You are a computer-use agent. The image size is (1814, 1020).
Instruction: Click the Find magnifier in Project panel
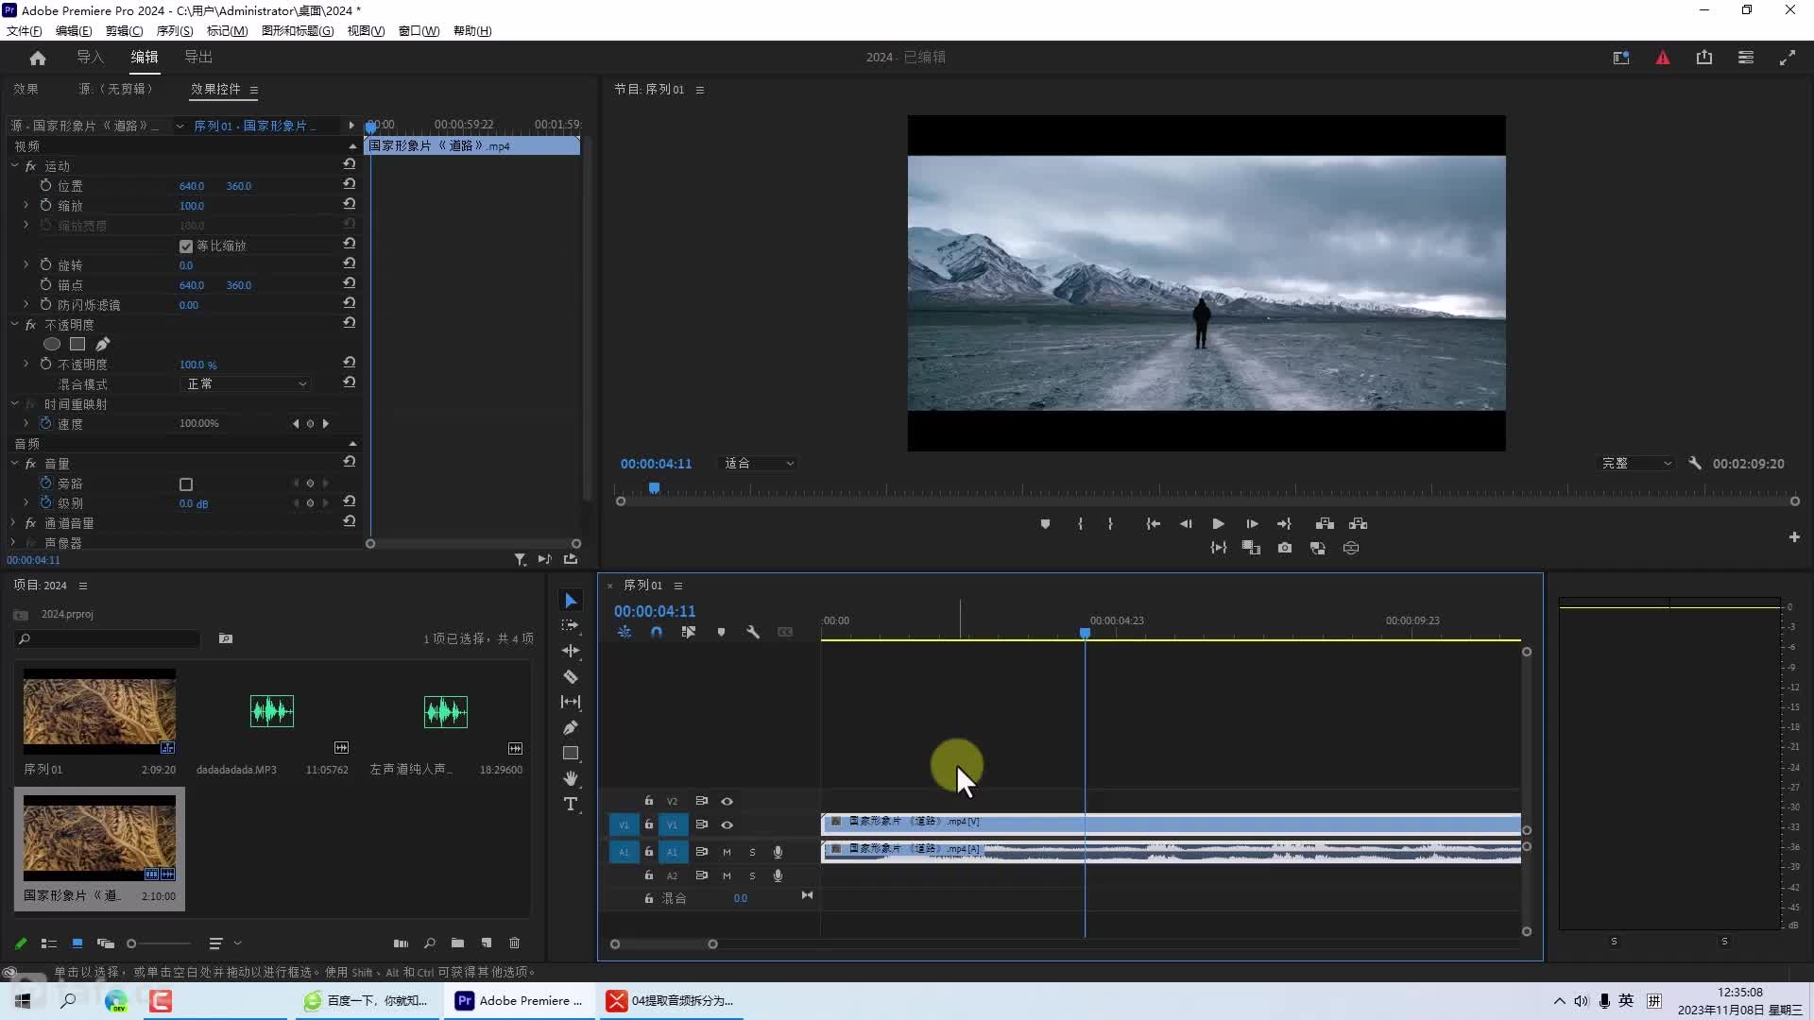430,943
